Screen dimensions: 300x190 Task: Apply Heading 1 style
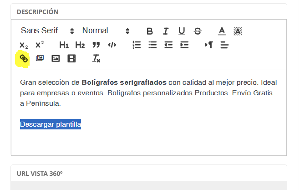[x=64, y=45]
